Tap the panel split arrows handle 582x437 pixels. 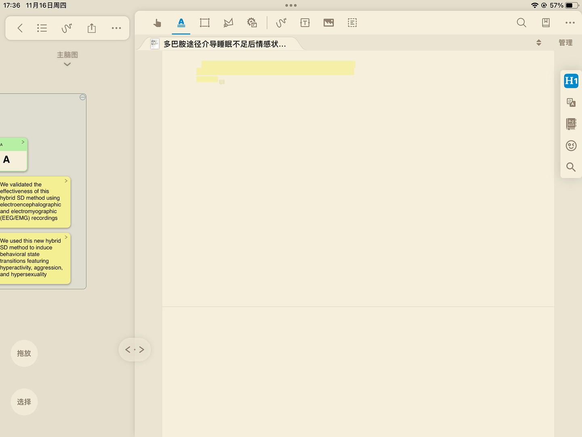[x=135, y=350]
